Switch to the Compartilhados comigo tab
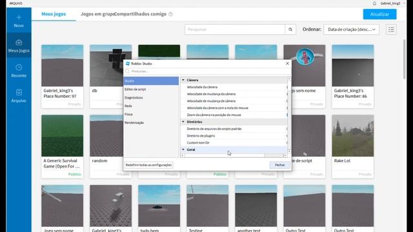The image size is (413, 232). tap(141, 14)
